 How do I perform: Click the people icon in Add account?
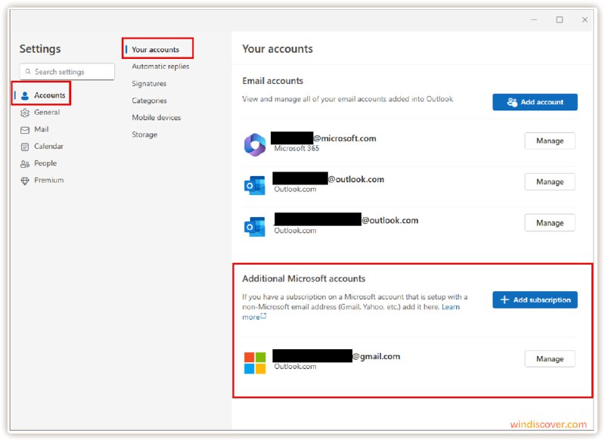tap(512, 102)
